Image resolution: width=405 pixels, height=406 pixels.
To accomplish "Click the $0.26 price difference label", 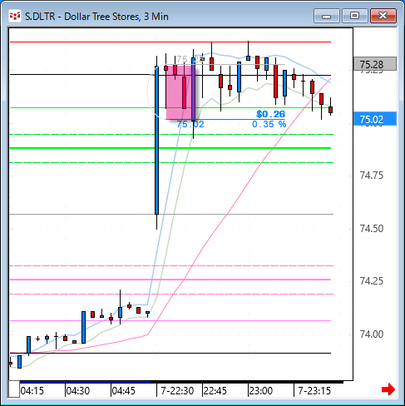I will (270, 114).
